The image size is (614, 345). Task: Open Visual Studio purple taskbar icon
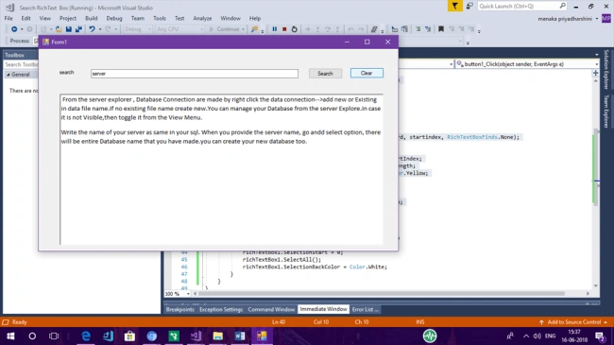point(196,336)
